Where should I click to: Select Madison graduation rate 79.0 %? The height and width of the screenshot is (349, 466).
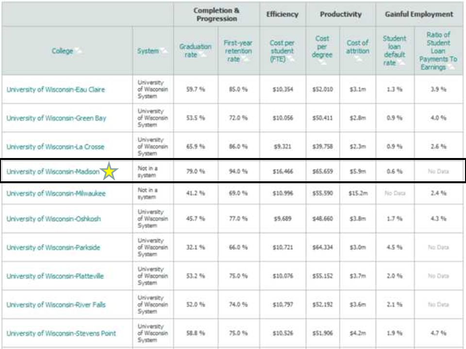196,171
